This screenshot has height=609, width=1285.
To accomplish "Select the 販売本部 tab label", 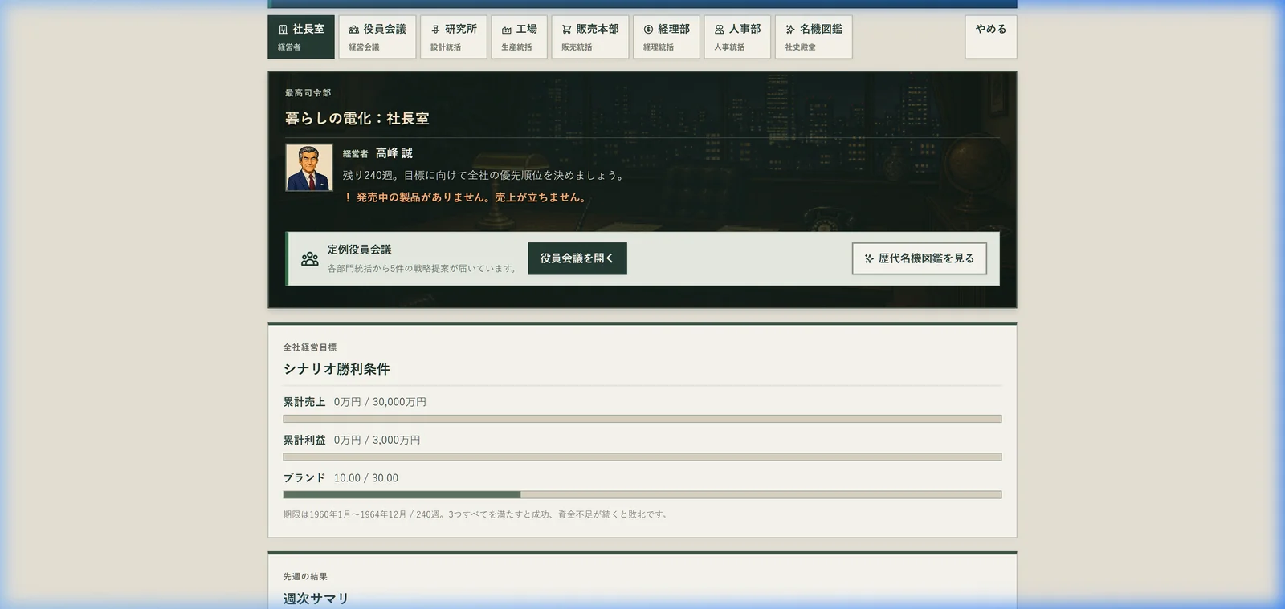I will [x=598, y=29].
